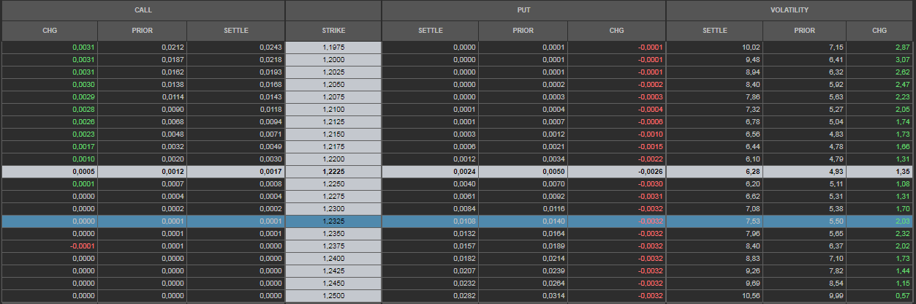Sort by the STRIKE column header

pos(333,31)
